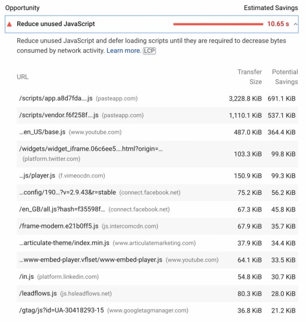Open the /en_GB/all.js?hash=f35598f… URL
The width and height of the screenshot is (306, 322).
coord(62,209)
